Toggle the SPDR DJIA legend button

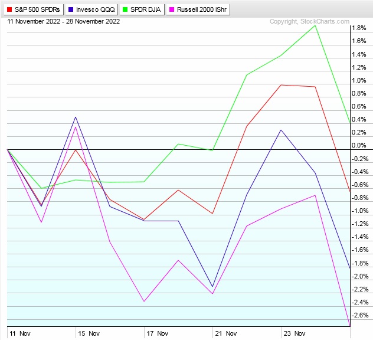pyautogui.click(x=142, y=9)
